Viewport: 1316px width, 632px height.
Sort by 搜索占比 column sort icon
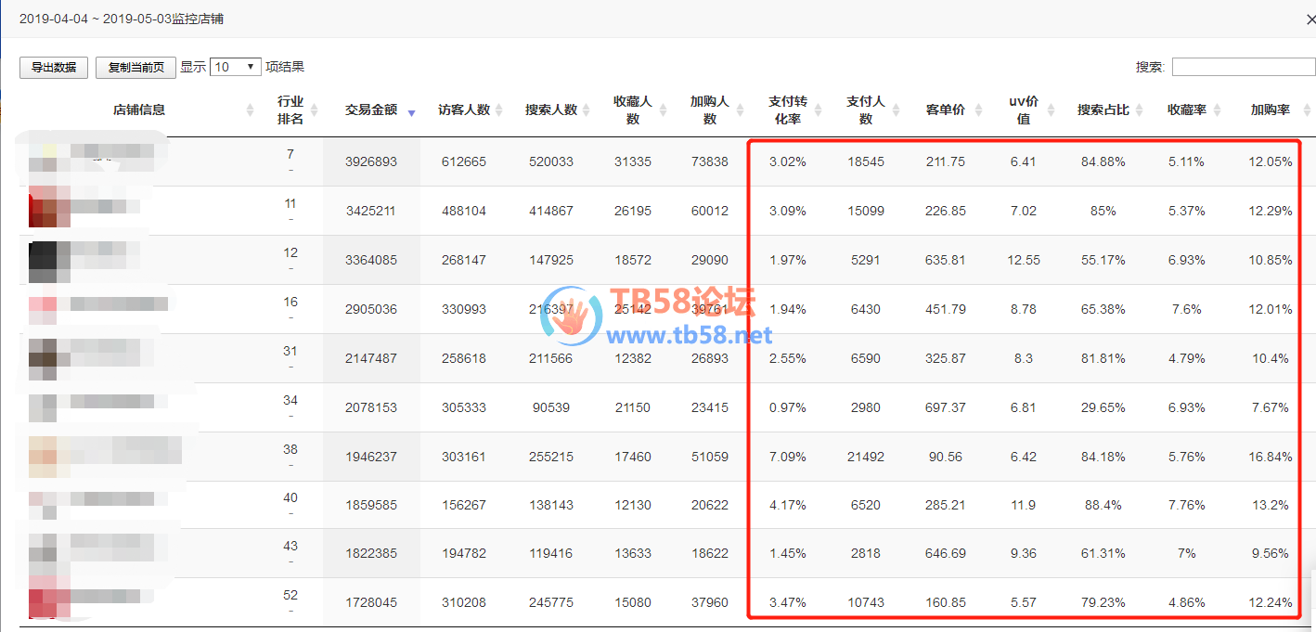1139,110
